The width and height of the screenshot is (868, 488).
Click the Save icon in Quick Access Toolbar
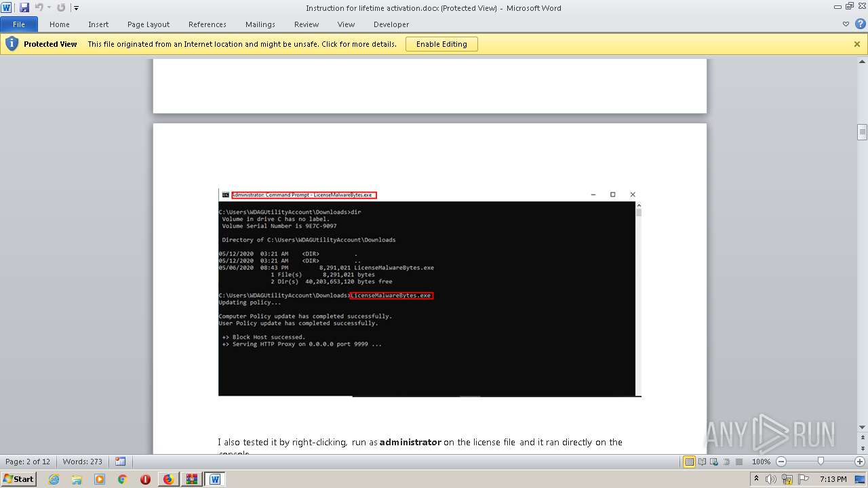24,8
